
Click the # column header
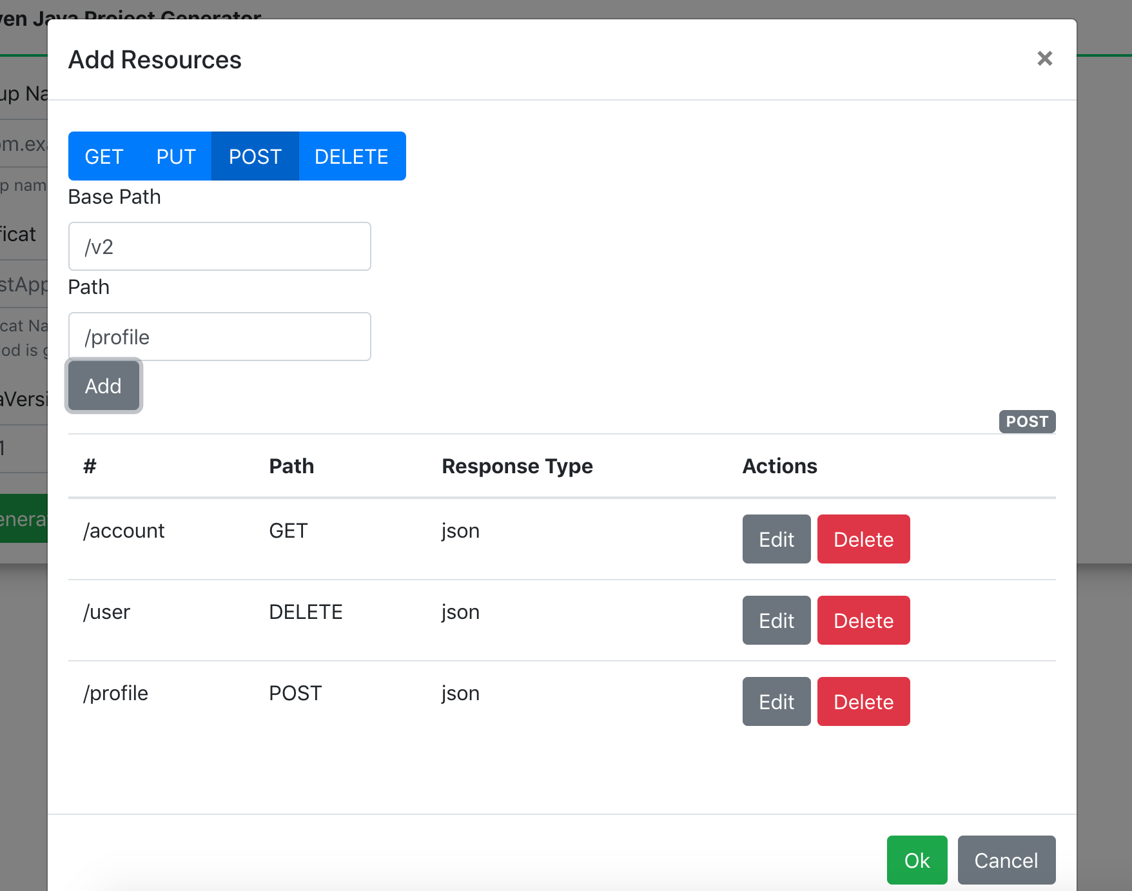[x=90, y=466]
